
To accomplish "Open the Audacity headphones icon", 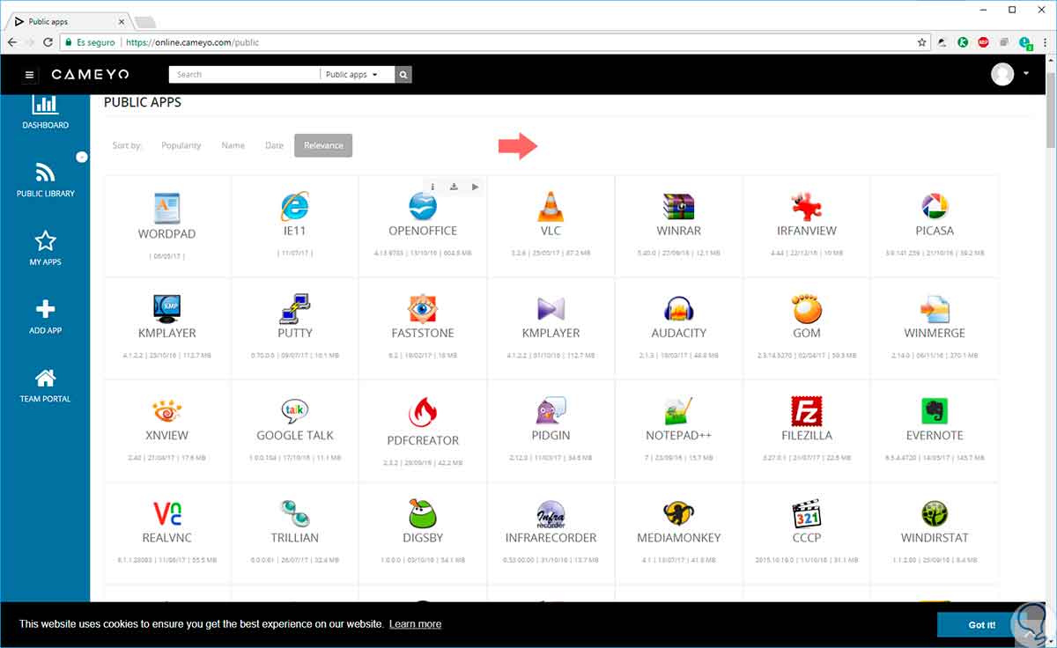I will (678, 309).
